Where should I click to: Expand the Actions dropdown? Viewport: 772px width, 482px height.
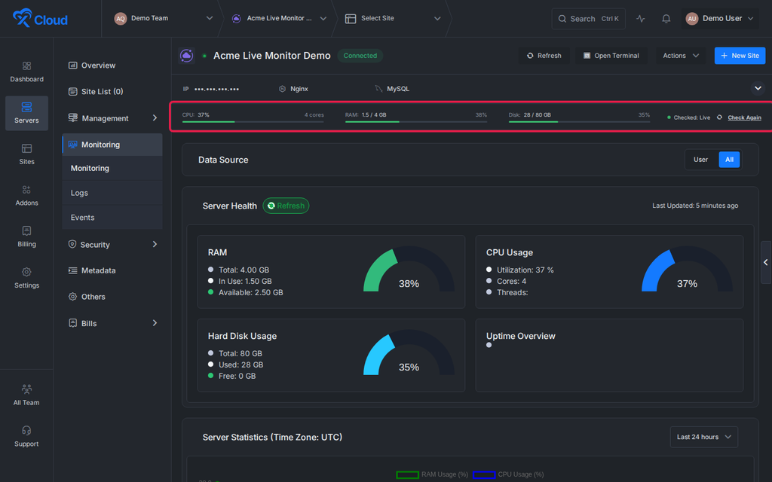(681, 56)
